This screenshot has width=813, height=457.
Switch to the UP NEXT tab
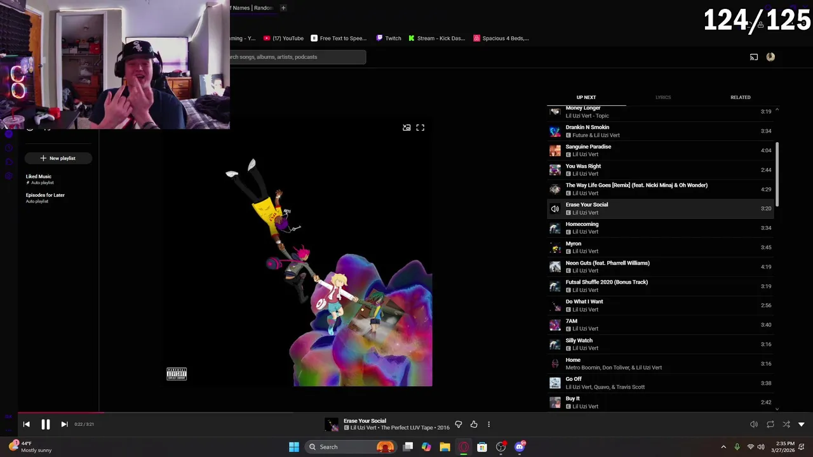586,97
